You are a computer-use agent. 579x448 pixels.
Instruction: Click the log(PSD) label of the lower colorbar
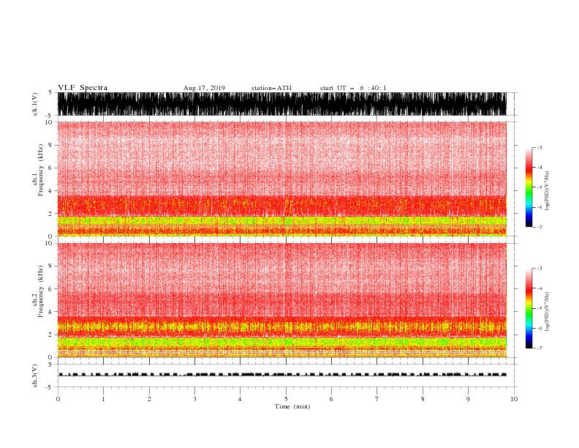[x=547, y=312]
